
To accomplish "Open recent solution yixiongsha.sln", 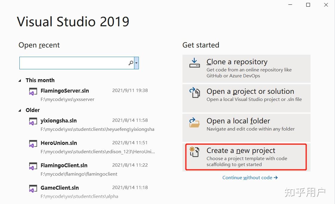I will [x=59, y=121].
